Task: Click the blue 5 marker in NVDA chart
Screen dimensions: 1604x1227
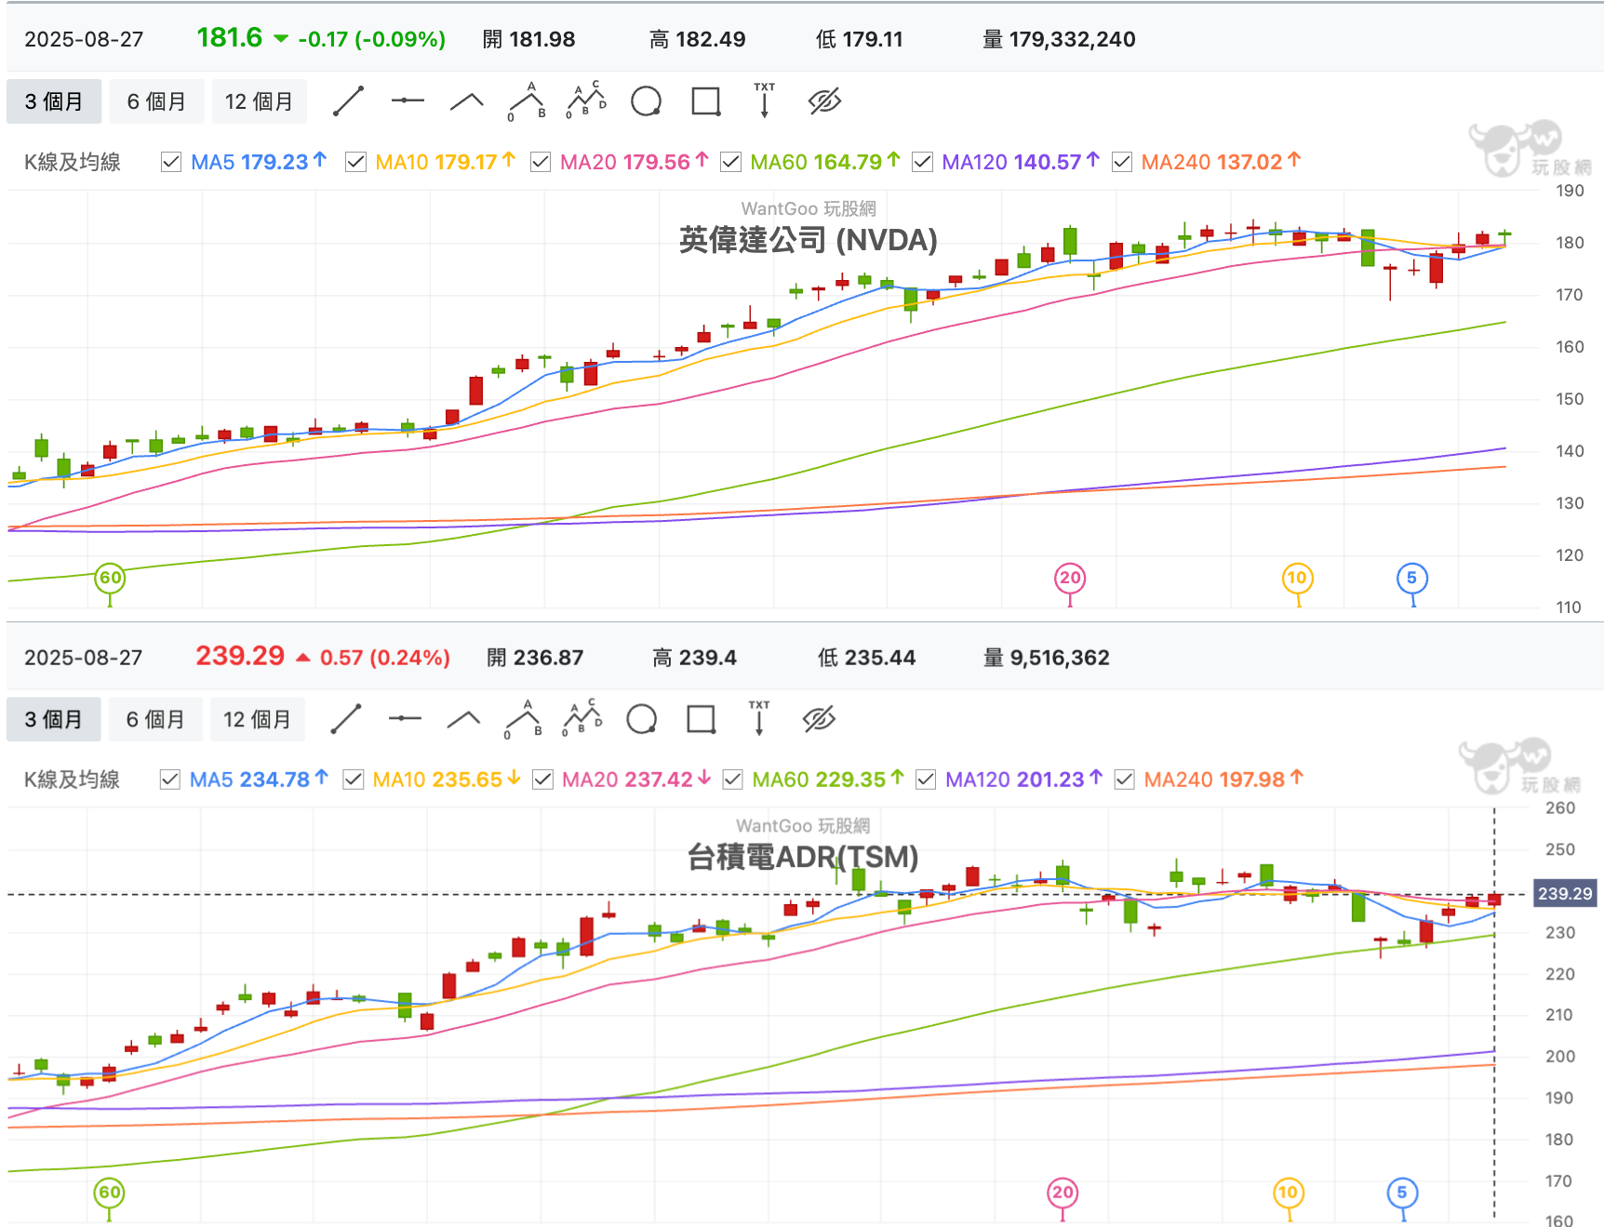Action: click(x=1412, y=578)
